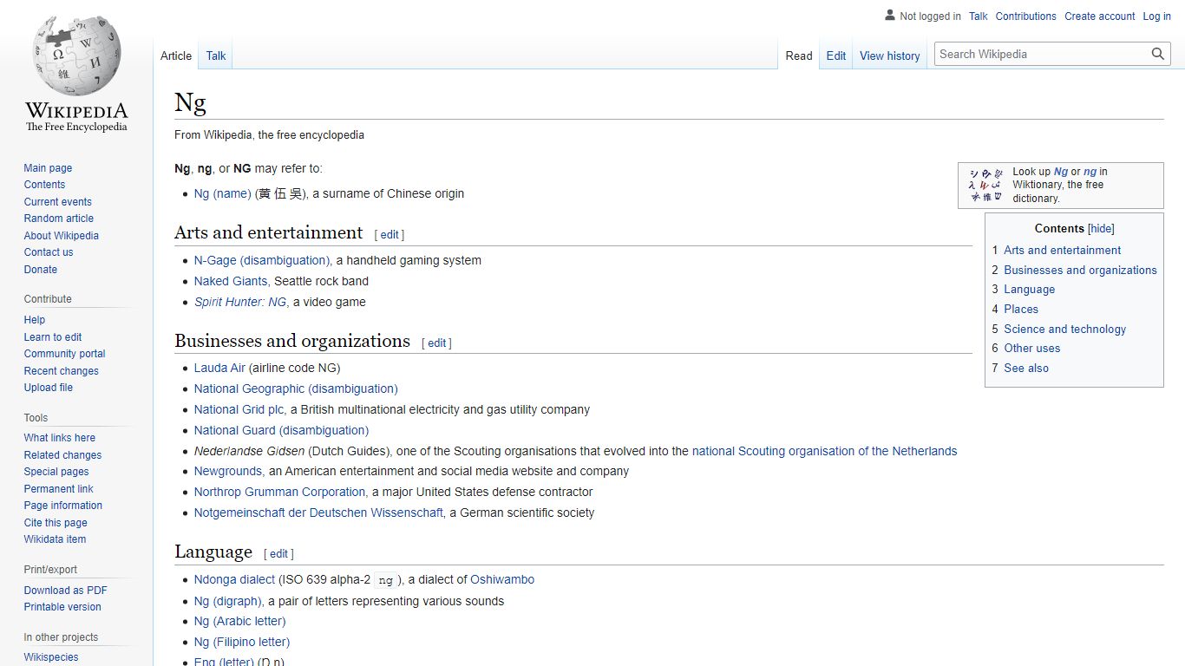The width and height of the screenshot is (1185, 666).
Task: Open Contents in the sidebar
Action: pos(44,185)
